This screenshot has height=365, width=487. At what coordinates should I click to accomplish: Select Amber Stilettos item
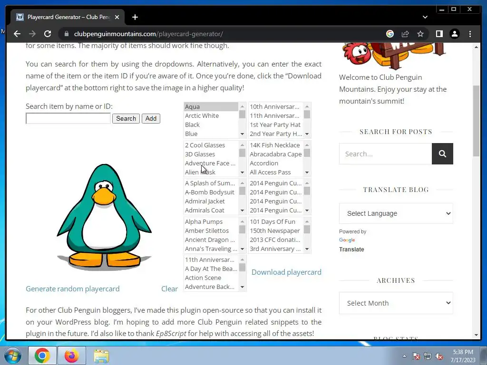click(211, 231)
